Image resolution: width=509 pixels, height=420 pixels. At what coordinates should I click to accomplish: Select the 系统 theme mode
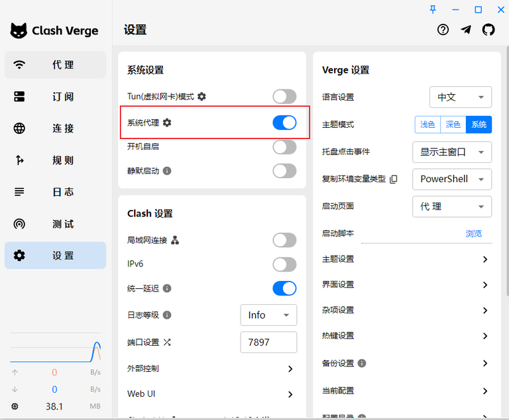click(x=479, y=125)
